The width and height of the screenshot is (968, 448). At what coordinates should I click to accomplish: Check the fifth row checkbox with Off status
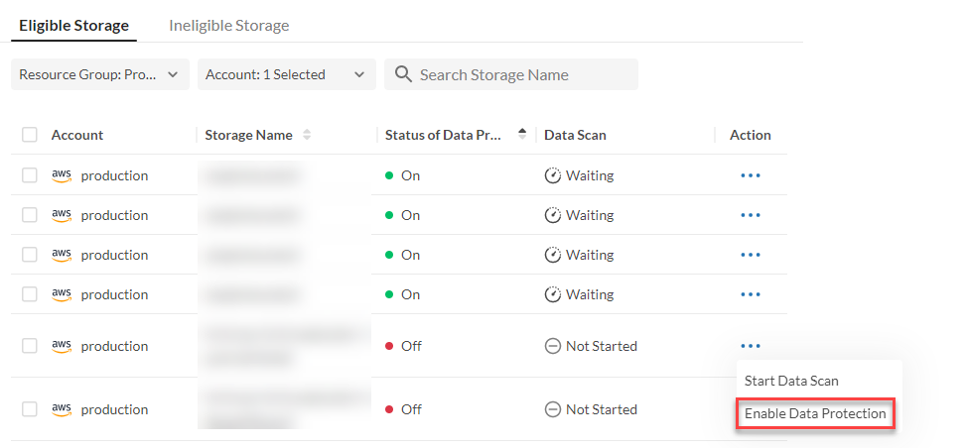pyautogui.click(x=30, y=346)
